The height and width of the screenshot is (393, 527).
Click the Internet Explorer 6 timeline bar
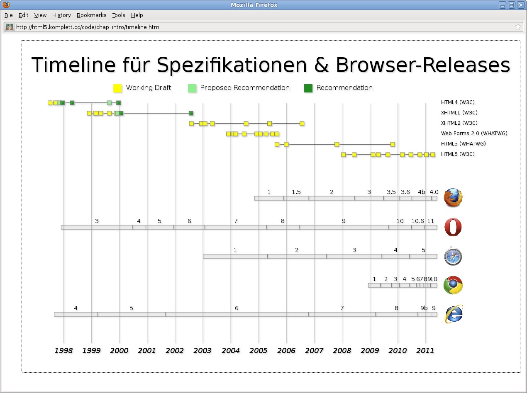[237, 314]
